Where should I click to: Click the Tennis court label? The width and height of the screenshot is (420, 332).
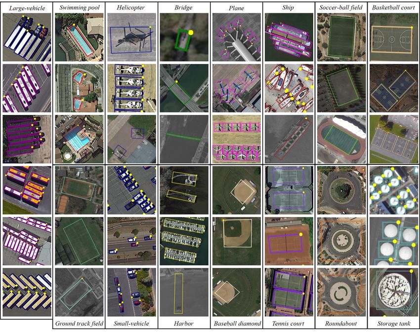tap(288, 324)
